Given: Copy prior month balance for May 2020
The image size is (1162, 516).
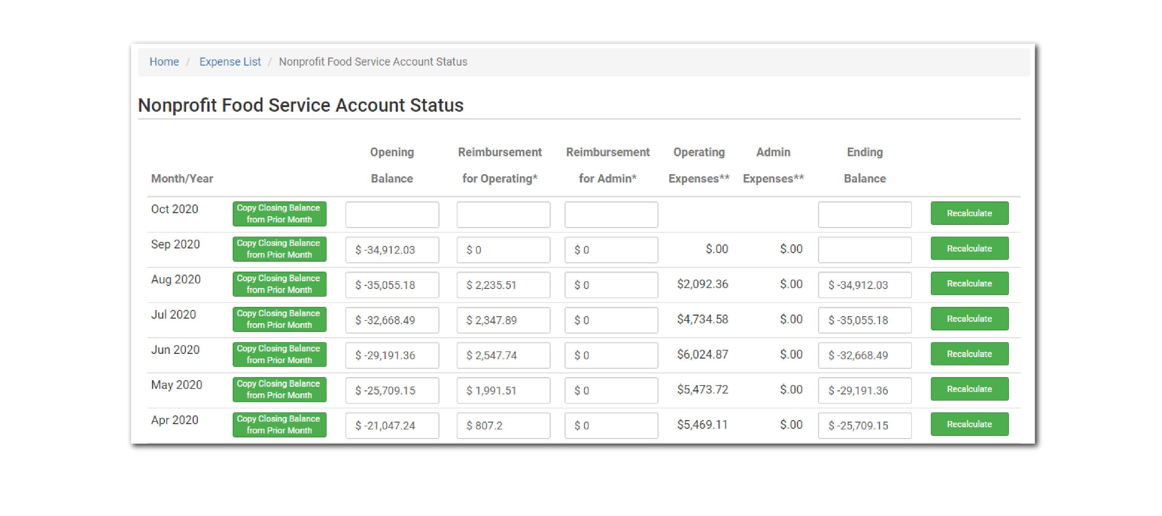Looking at the screenshot, I should pyautogui.click(x=279, y=389).
